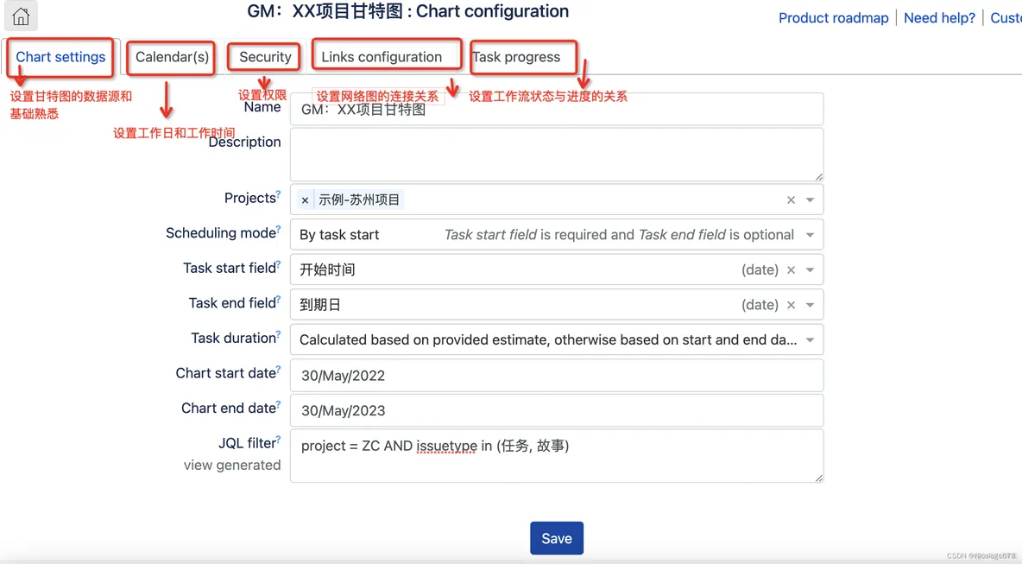This screenshot has width=1022, height=564.
Task: Open the Task progress tab
Action: coord(517,57)
